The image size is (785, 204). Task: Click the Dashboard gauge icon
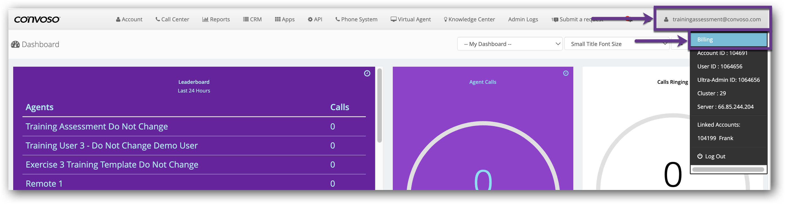pos(15,44)
